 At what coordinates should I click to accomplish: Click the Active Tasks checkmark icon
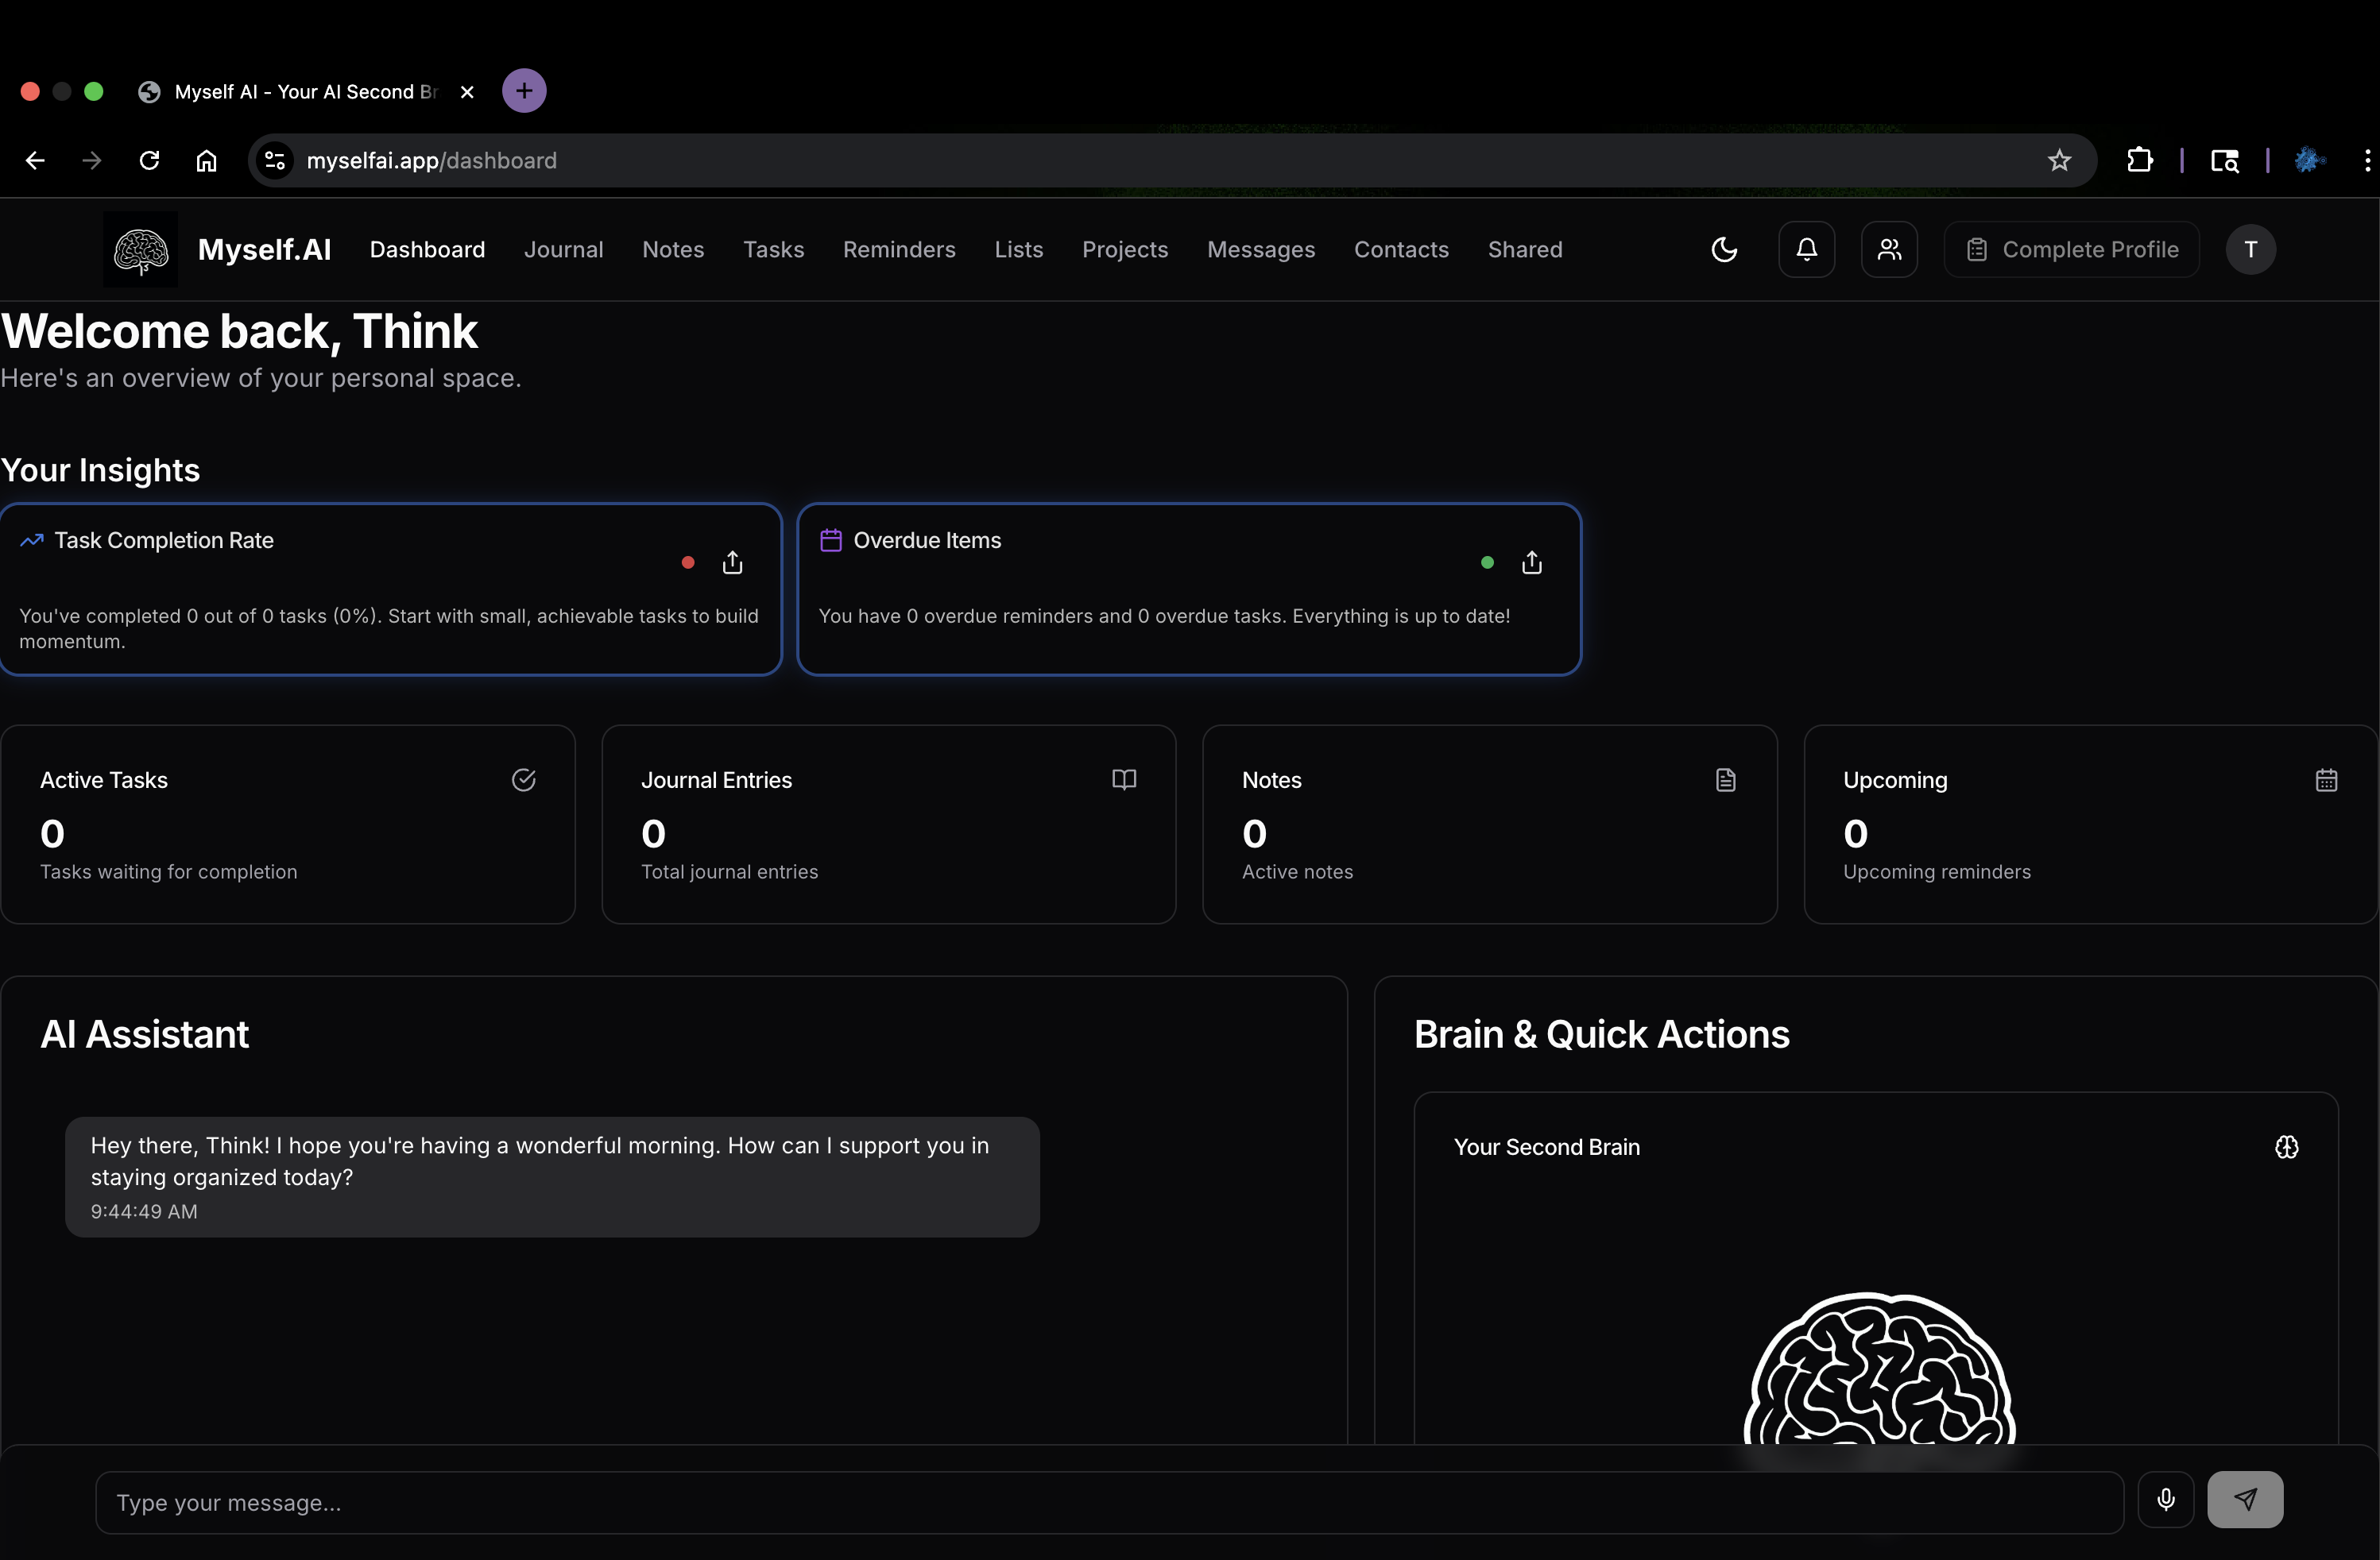(x=524, y=779)
